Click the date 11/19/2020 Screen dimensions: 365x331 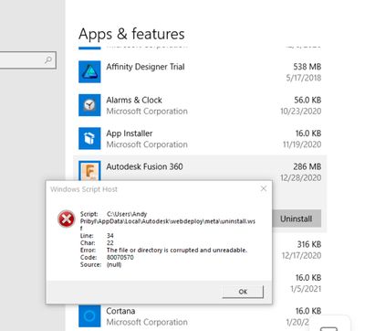pyautogui.click(x=302, y=144)
